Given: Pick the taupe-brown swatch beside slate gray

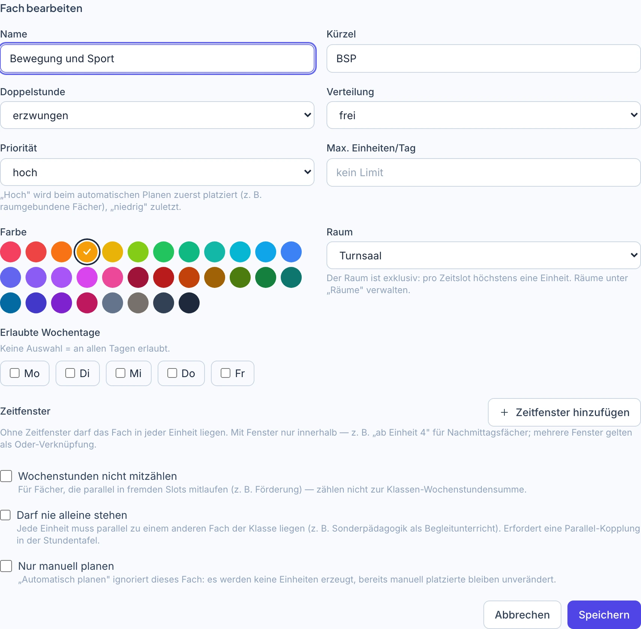Looking at the screenshot, I should [x=138, y=303].
